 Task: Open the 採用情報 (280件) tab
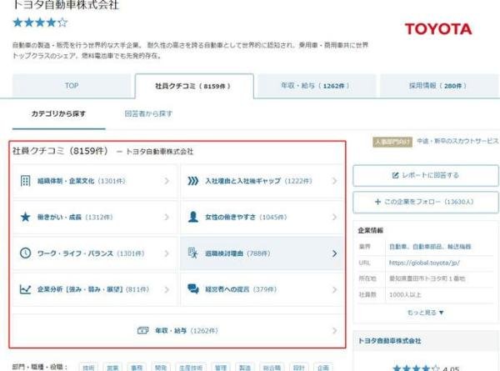tap(439, 86)
